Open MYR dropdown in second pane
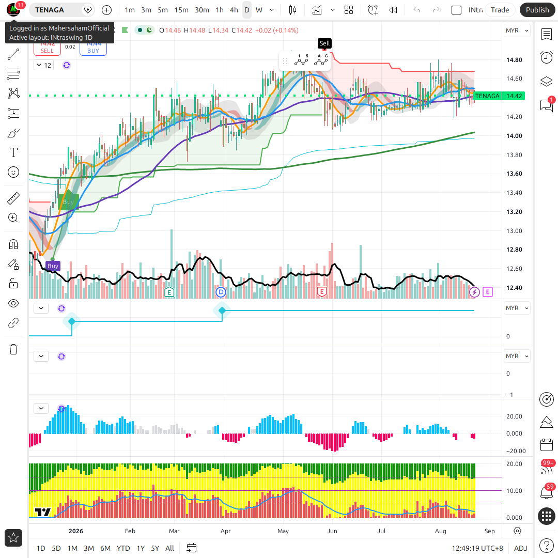This screenshot has height=558, width=558. 517,308
